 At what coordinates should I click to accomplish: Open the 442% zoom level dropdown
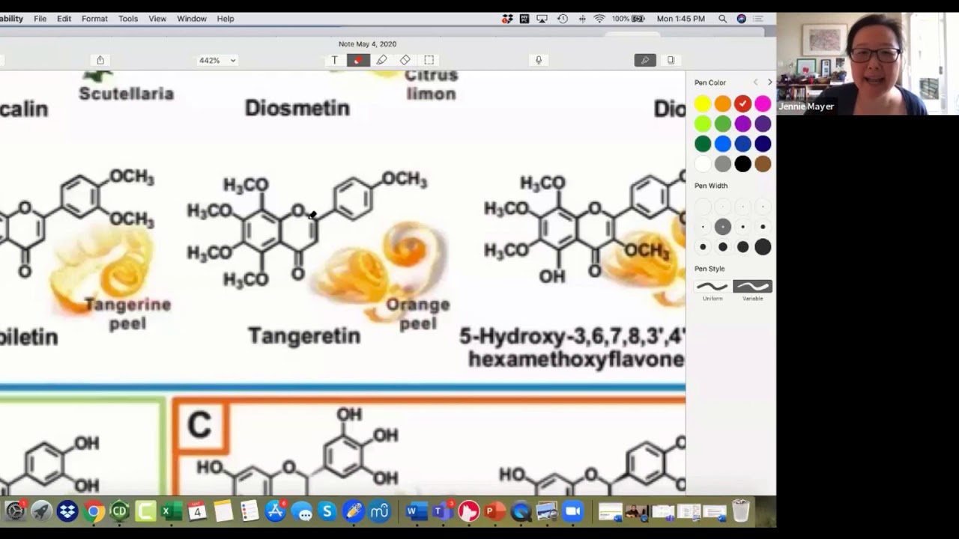217,60
